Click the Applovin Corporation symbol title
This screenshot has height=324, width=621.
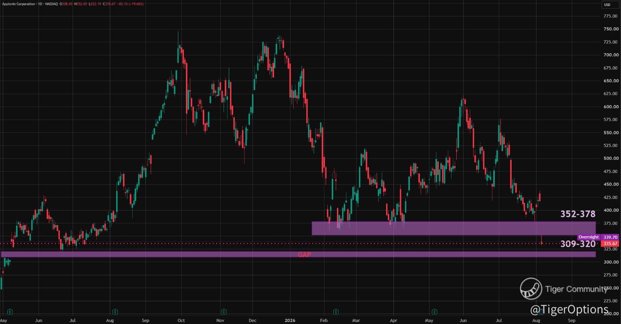(x=18, y=4)
